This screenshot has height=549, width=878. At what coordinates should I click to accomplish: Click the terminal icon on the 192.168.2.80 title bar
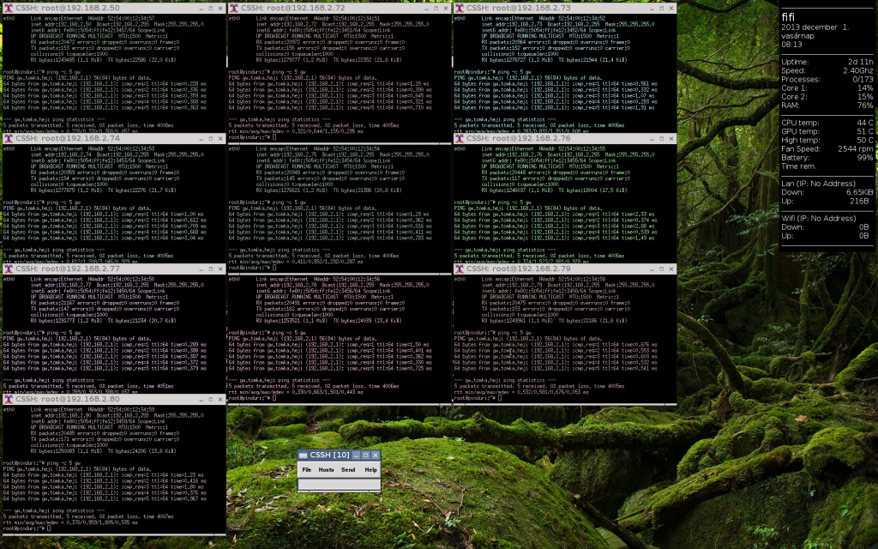pyautogui.click(x=8, y=398)
